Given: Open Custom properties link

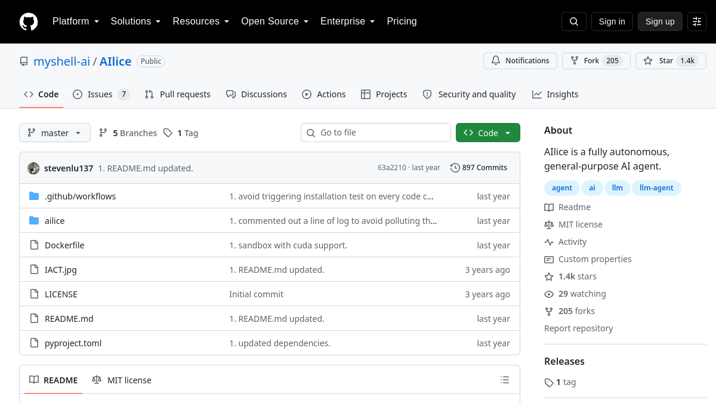Looking at the screenshot, I should click(x=588, y=259).
